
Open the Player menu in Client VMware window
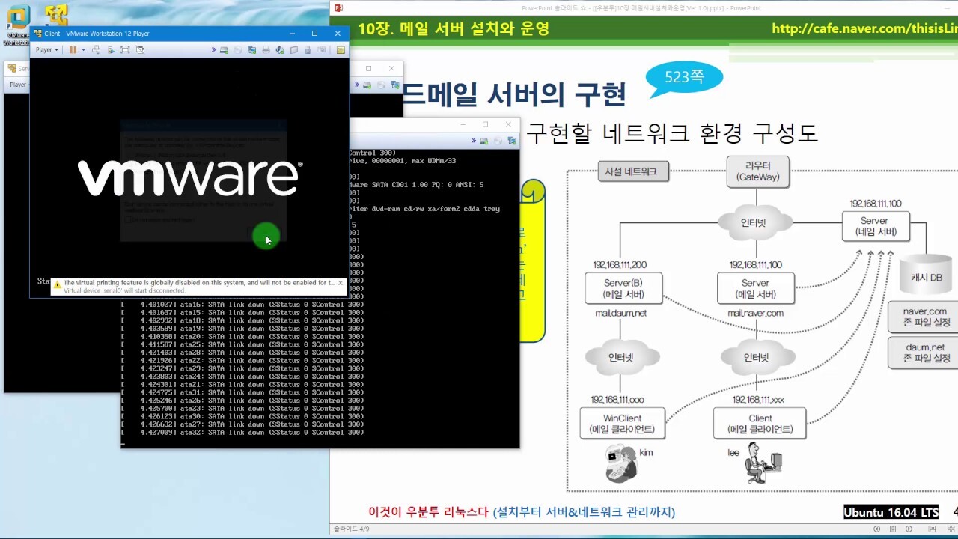tap(46, 49)
